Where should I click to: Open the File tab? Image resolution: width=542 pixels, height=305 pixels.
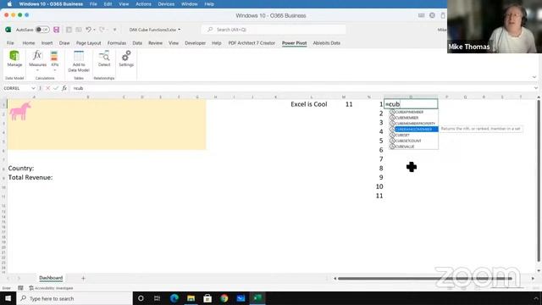click(x=10, y=43)
